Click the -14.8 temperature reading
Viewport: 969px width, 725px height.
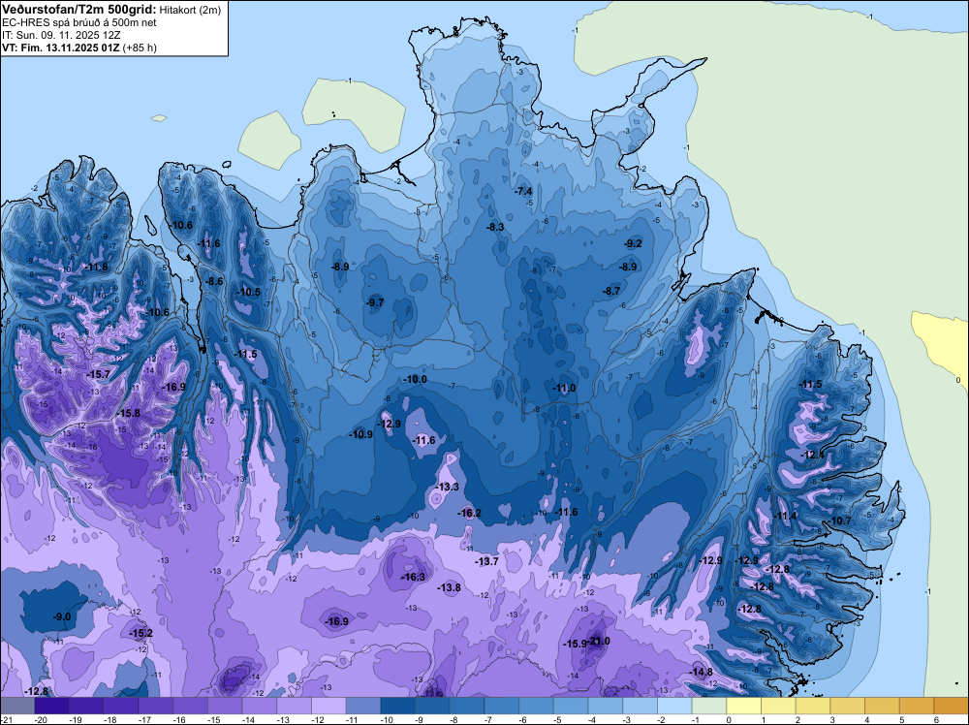(702, 673)
